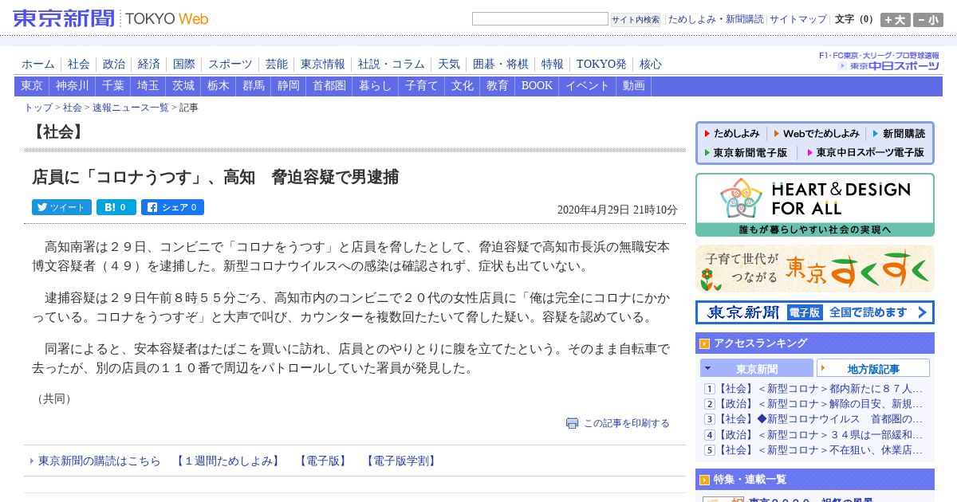The height and width of the screenshot is (502, 957).
Task: Select 文化 in the blue bar
Action: [x=463, y=86]
